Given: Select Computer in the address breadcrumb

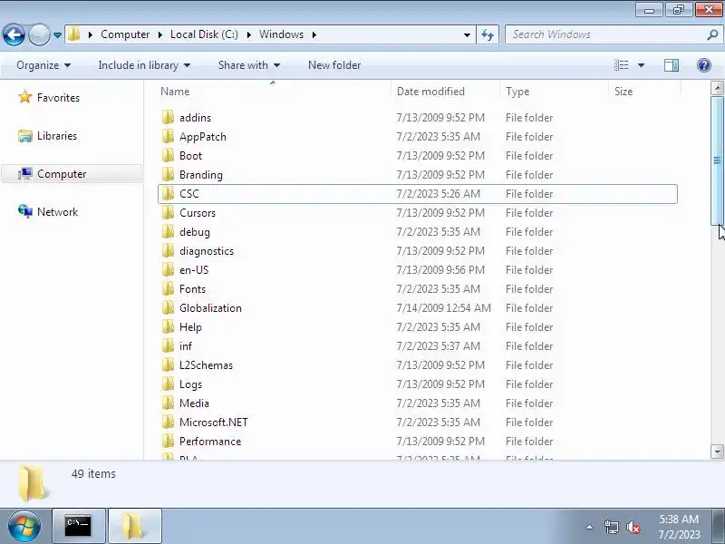Looking at the screenshot, I should click(125, 34).
